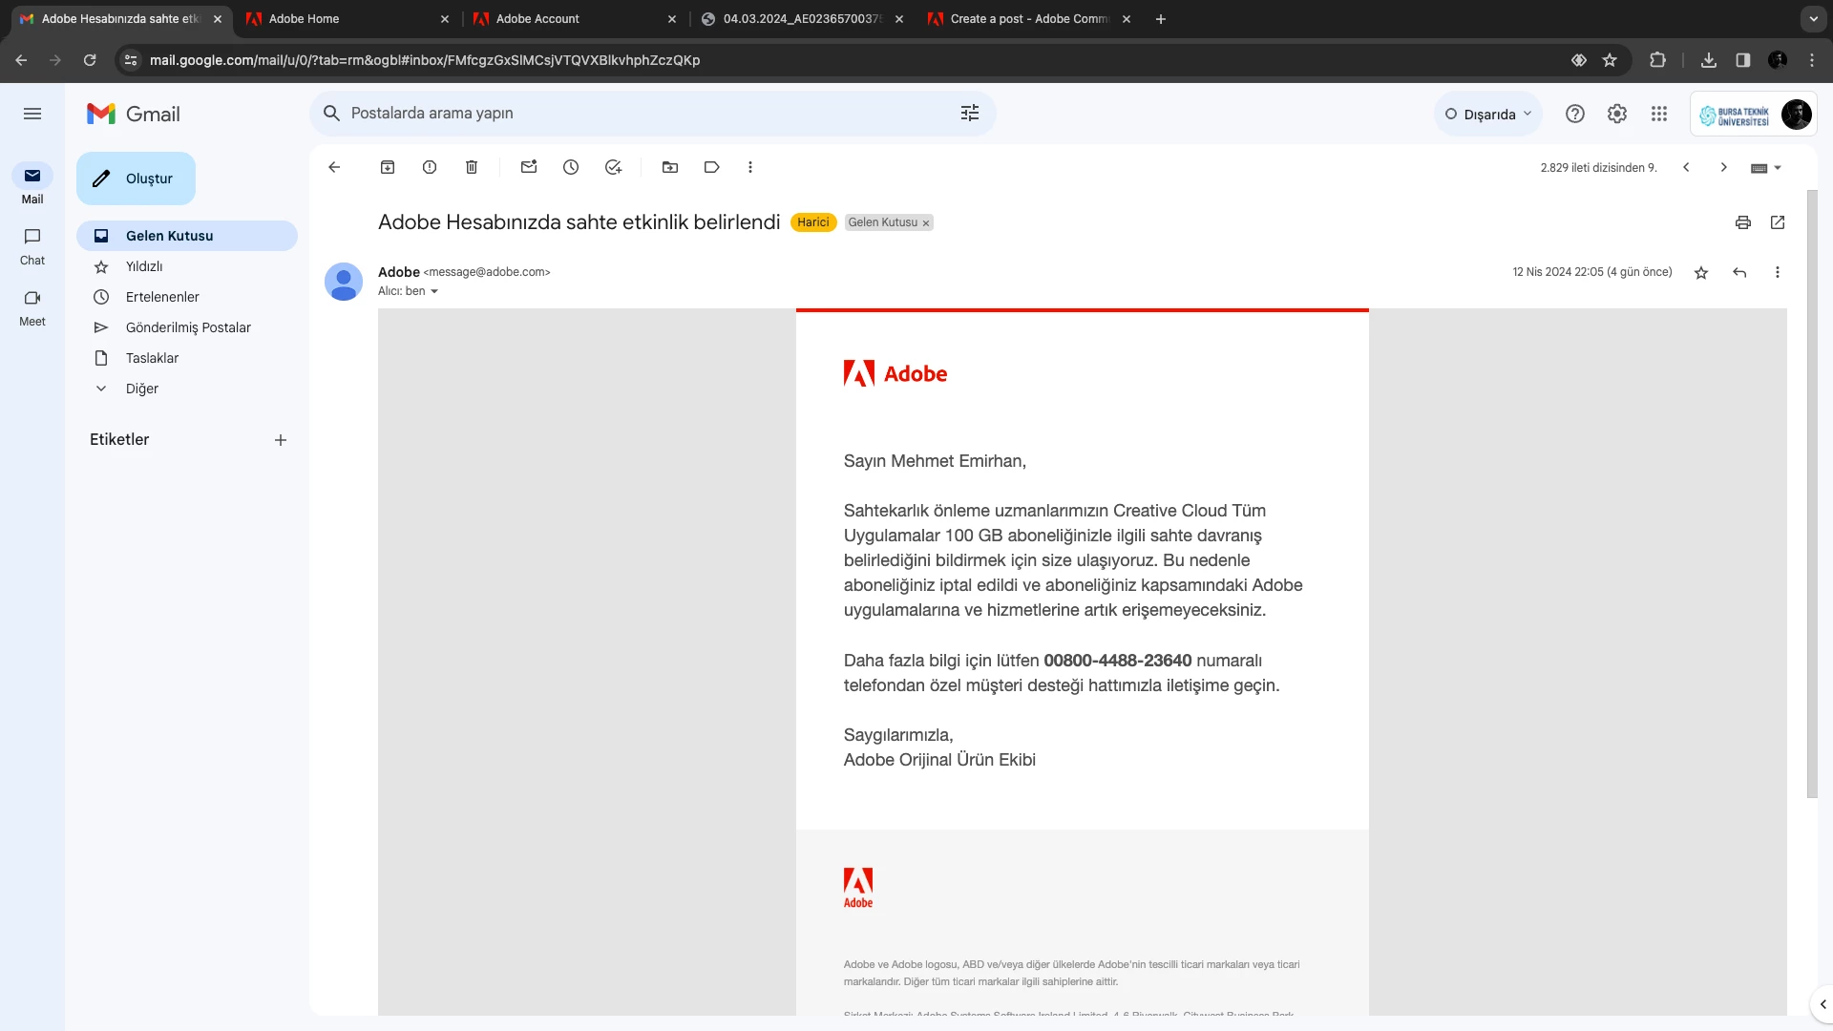Open the Google apps grid
The image size is (1833, 1031).
(x=1659, y=114)
